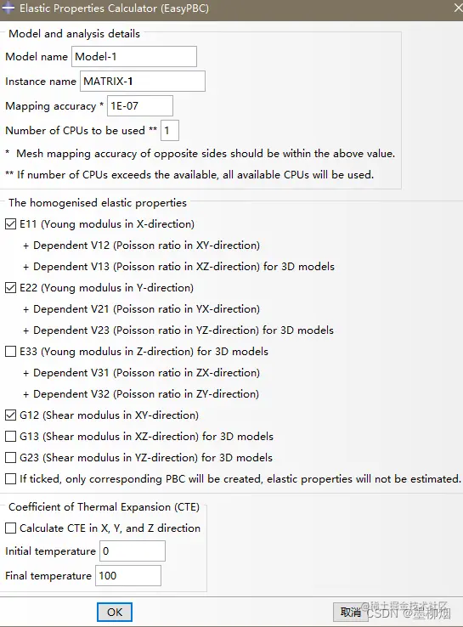463x627 pixels.
Task: Click the Final temperature input field
Action: [128, 576]
